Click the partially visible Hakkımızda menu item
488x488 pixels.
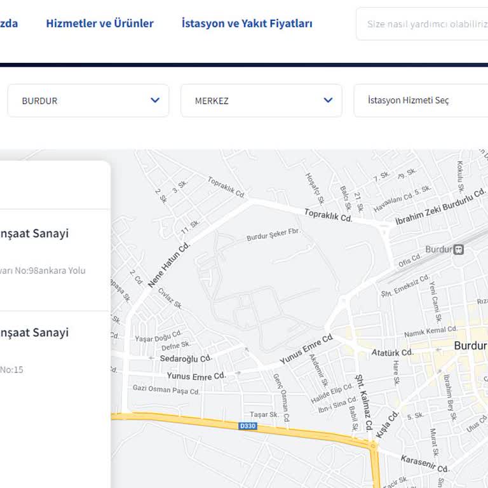(x=9, y=24)
